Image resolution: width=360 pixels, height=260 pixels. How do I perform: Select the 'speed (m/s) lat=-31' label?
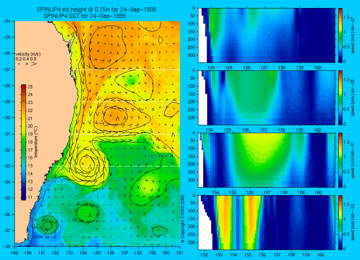point(353,160)
